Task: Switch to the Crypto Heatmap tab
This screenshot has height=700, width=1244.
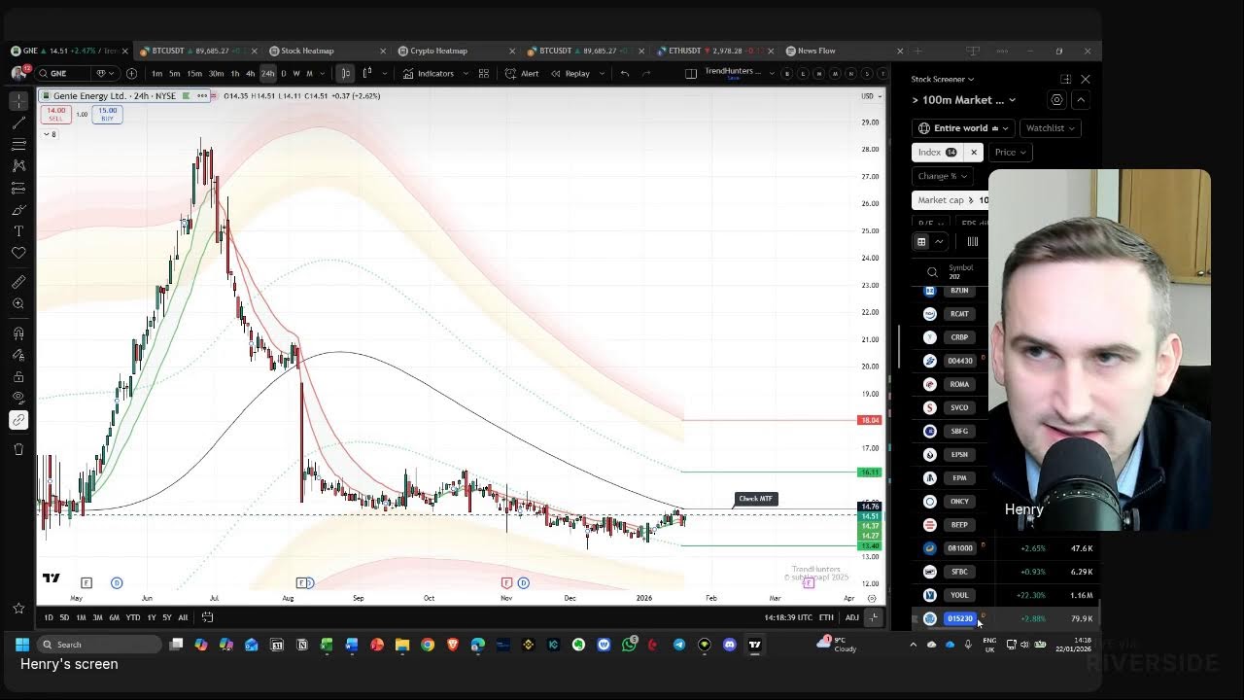Action: (x=438, y=51)
